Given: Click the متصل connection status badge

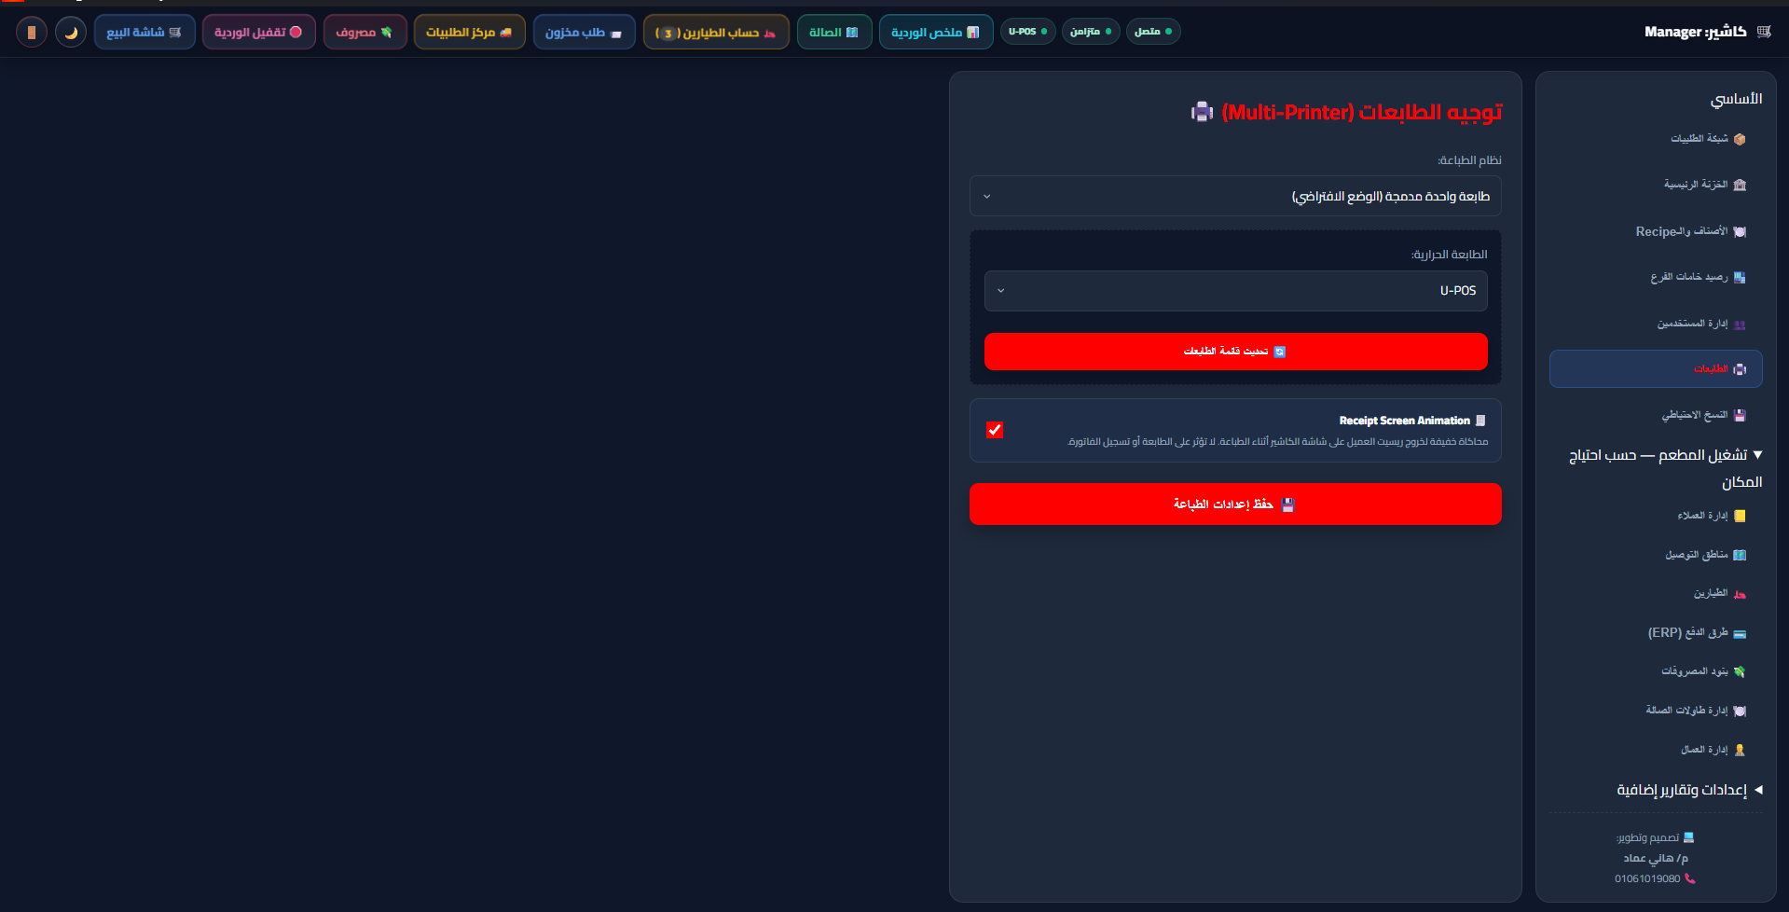Looking at the screenshot, I should tap(1153, 32).
